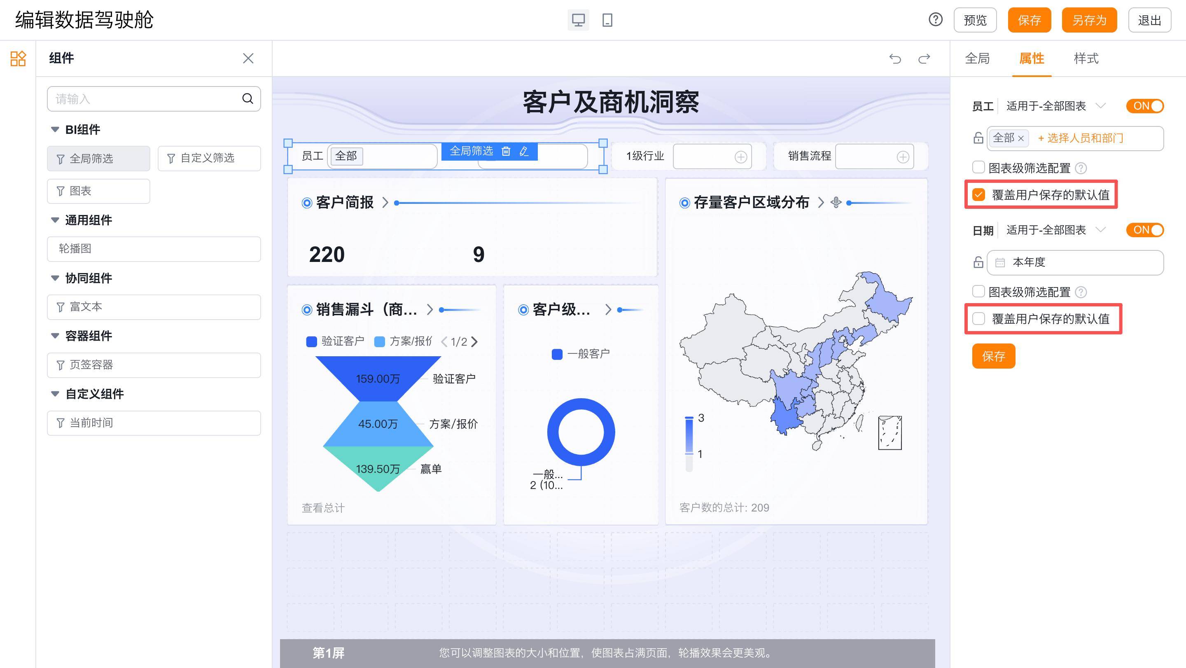
Task: Click the component grid sidebar icon
Action: [18, 58]
